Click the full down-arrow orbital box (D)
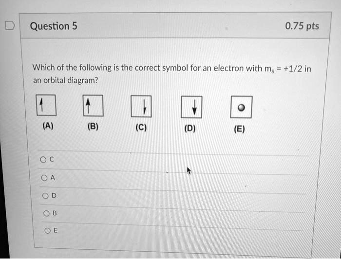Image resolution: width=341 pixels, height=259 pixels. [191, 107]
